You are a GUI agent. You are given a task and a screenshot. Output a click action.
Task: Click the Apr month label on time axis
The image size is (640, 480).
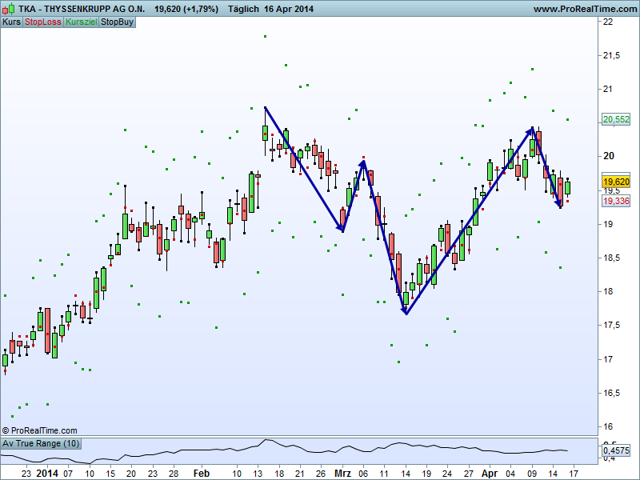tap(490, 474)
